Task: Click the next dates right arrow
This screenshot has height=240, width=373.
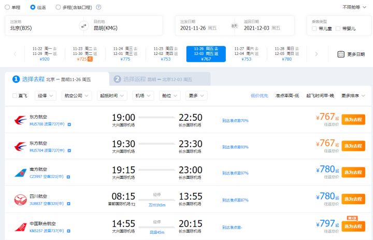Action: click(x=317, y=54)
